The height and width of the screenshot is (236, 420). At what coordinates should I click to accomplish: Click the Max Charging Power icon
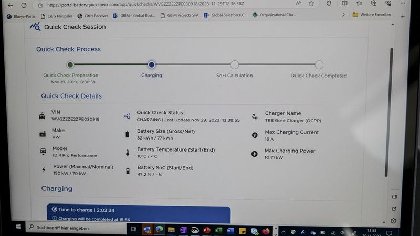255,154
